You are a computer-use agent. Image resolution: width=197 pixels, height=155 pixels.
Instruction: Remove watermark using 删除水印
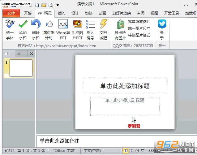(x=36, y=29)
